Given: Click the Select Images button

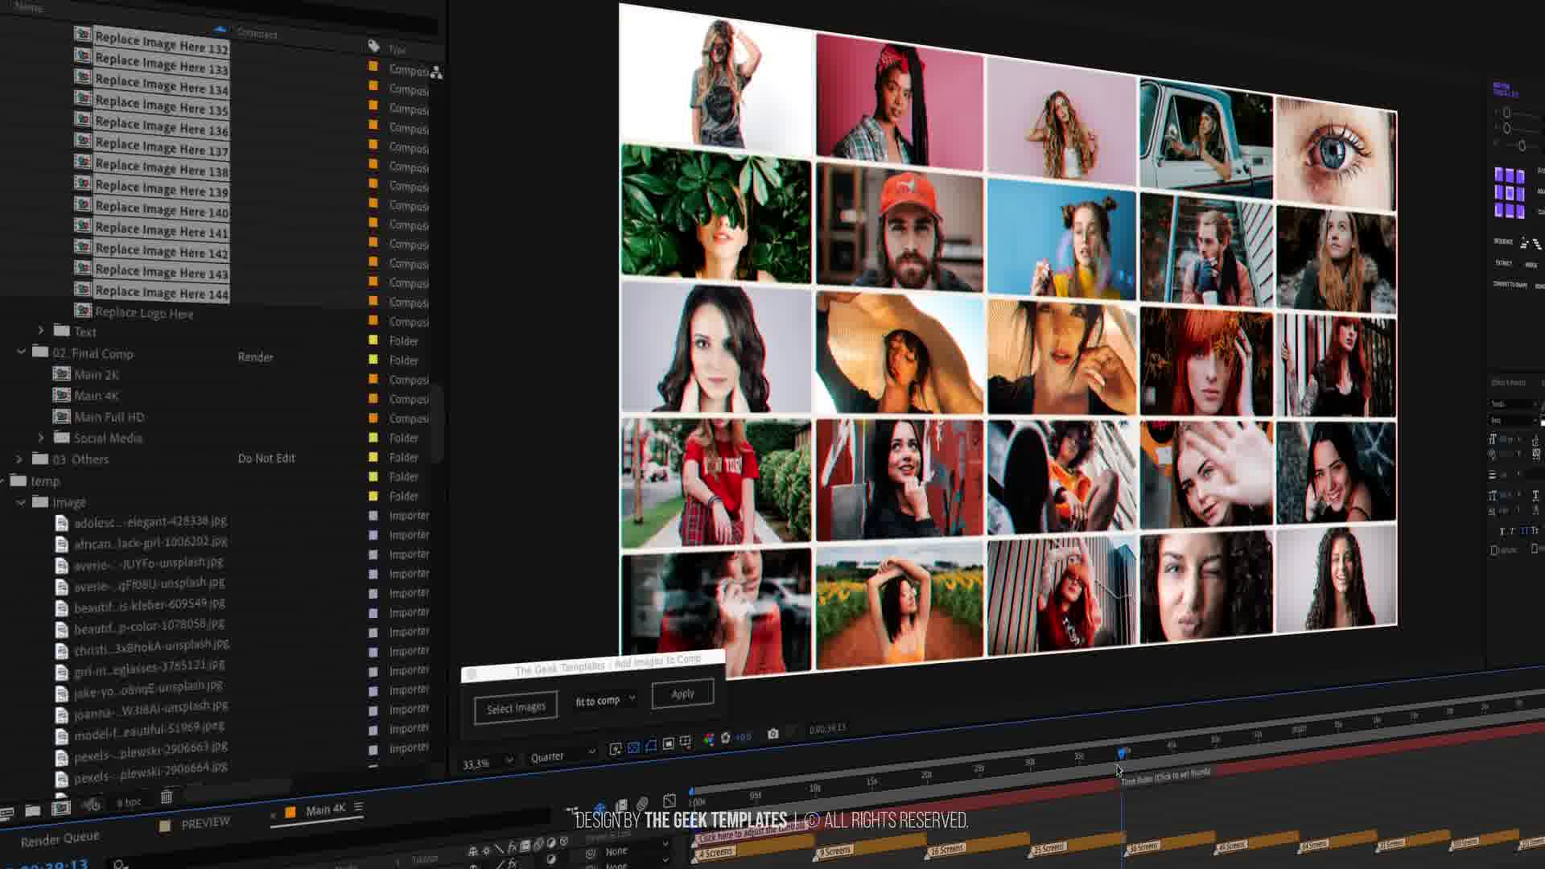Looking at the screenshot, I should (516, 708).
